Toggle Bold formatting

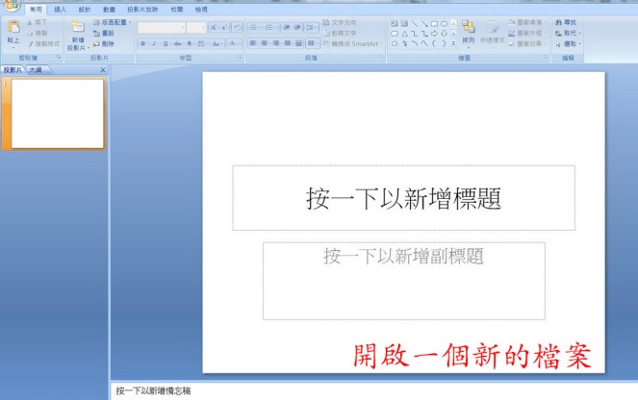click(x=142, y=43)
